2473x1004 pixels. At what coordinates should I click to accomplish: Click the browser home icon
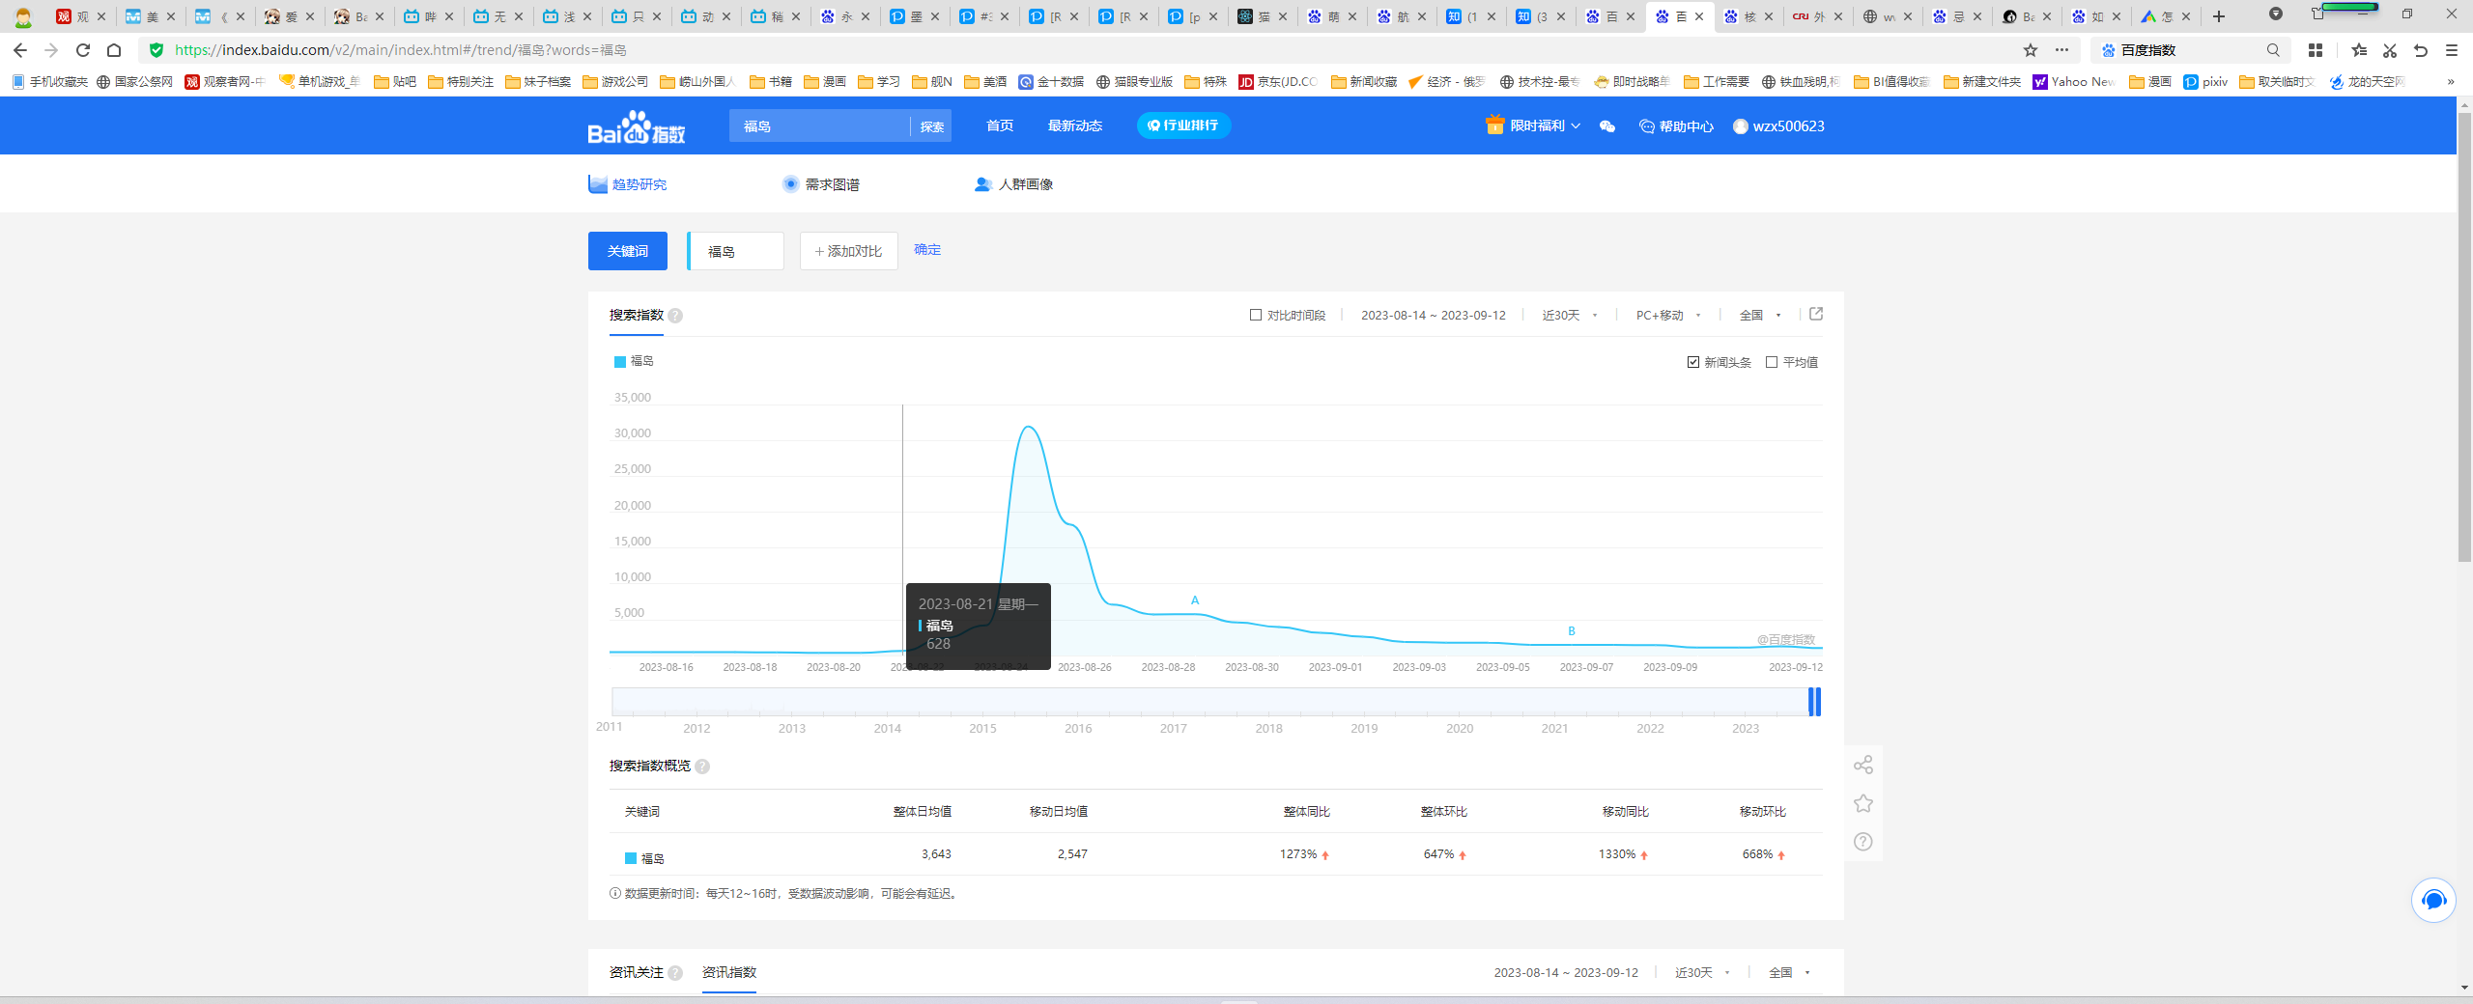(x=114, y=50)
